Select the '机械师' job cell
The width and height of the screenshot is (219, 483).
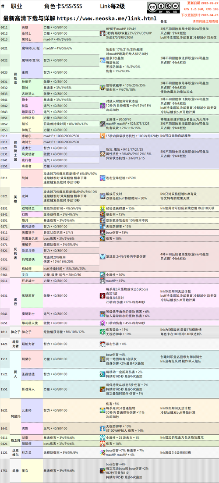click(32, 269)
